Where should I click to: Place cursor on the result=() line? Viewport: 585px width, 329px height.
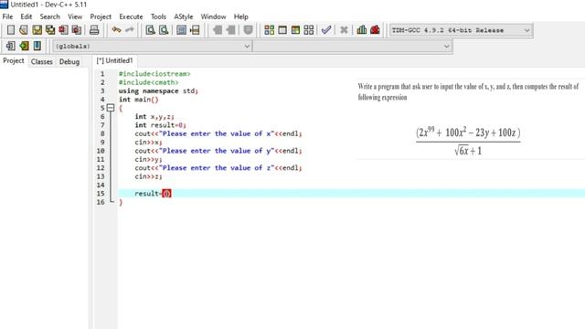click(351, 194)
